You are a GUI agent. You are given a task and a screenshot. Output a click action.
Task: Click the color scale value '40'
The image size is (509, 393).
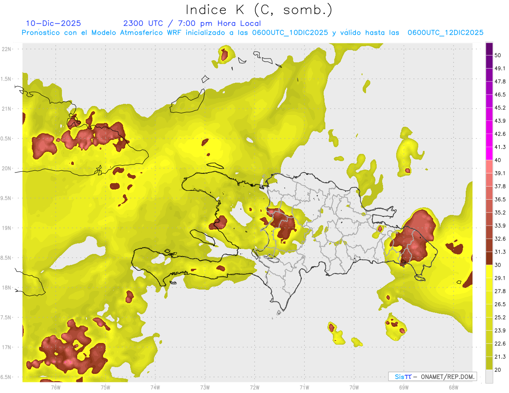[x=498, y=160]
